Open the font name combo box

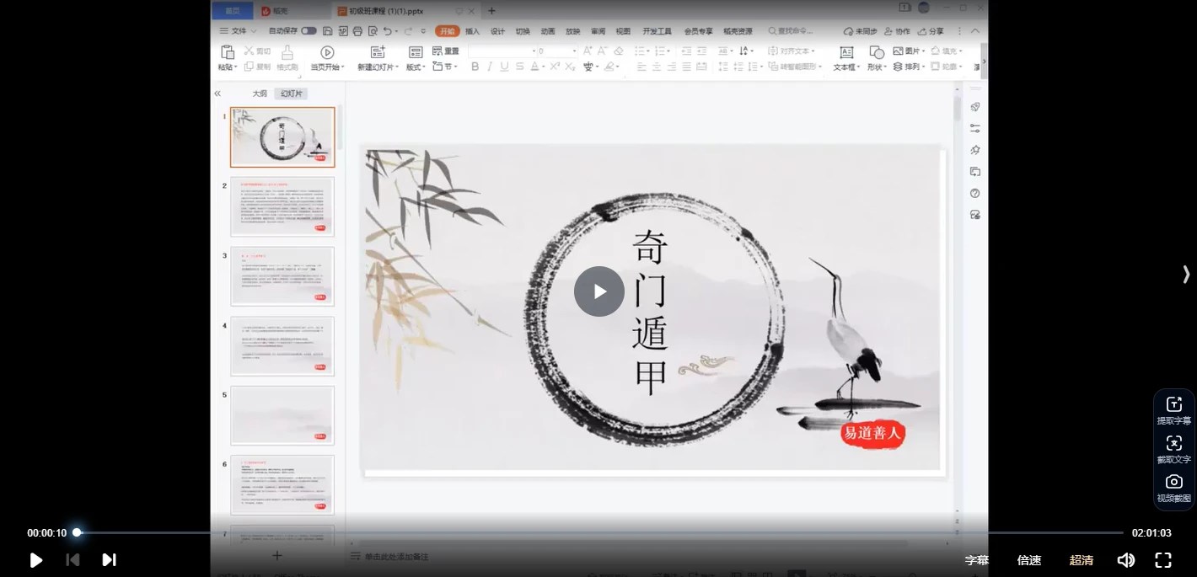[502, 51]
